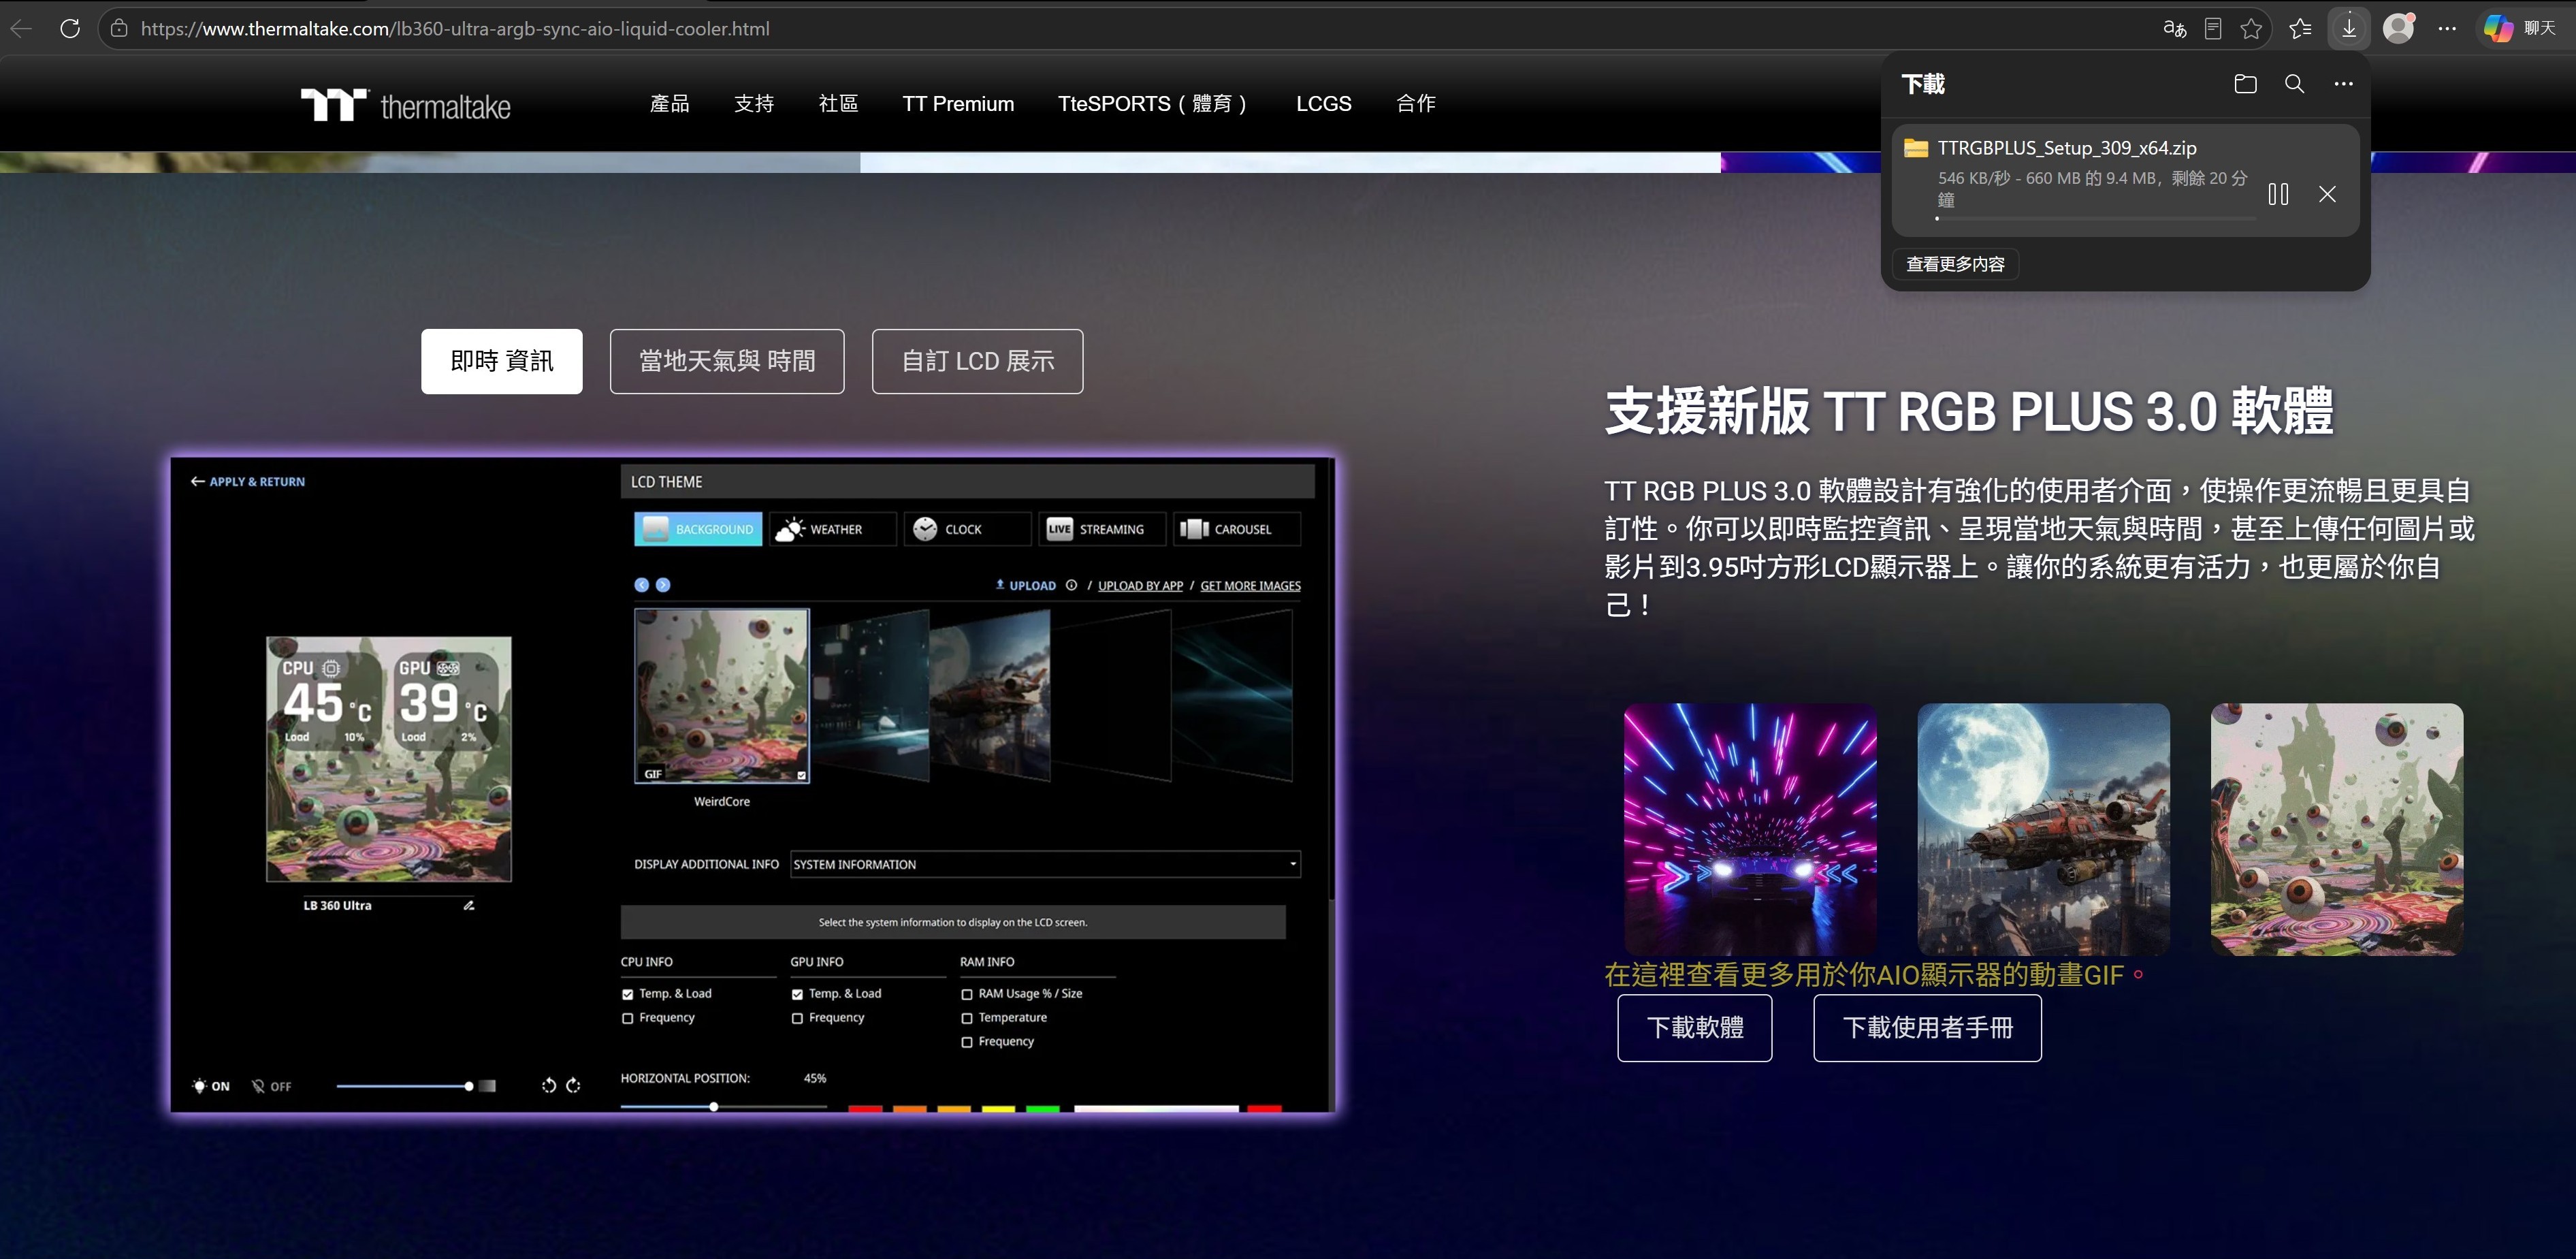The image size is (2576, 1259).
Task: Toggle the downloads toolbar icon
Action: 2349,28
